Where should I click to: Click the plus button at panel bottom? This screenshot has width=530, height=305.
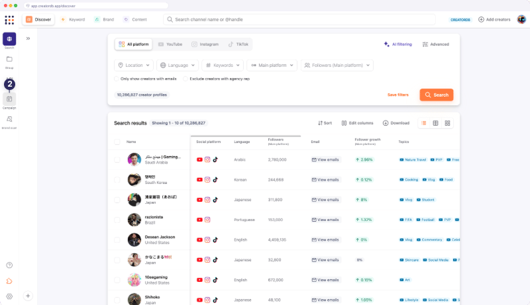(28, 296)
